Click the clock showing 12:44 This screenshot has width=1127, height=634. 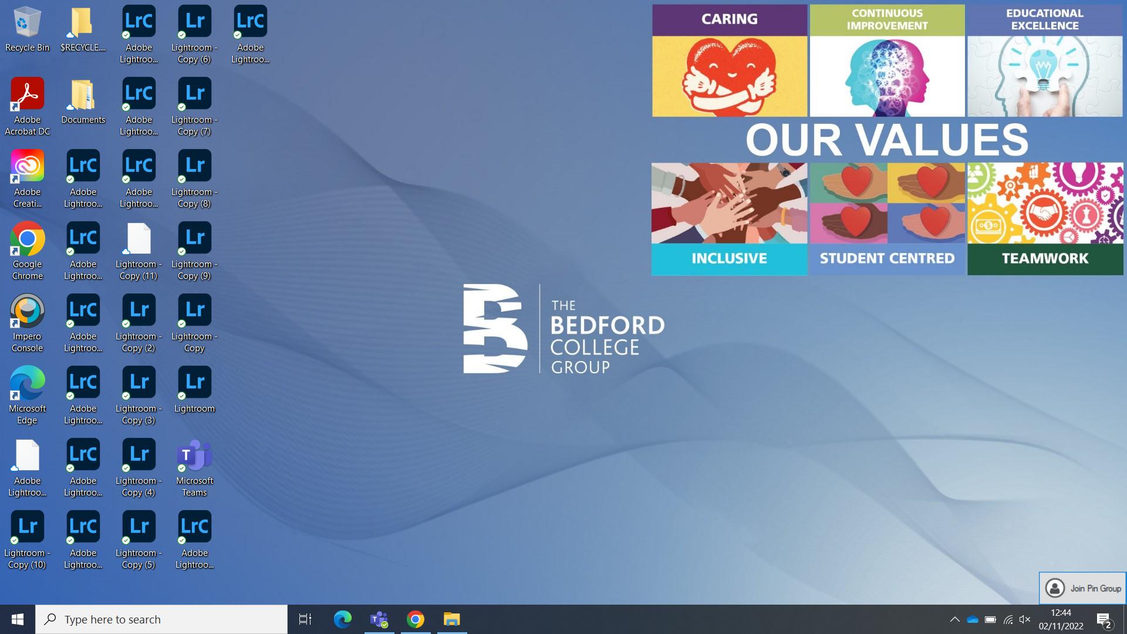point(1061,619)
